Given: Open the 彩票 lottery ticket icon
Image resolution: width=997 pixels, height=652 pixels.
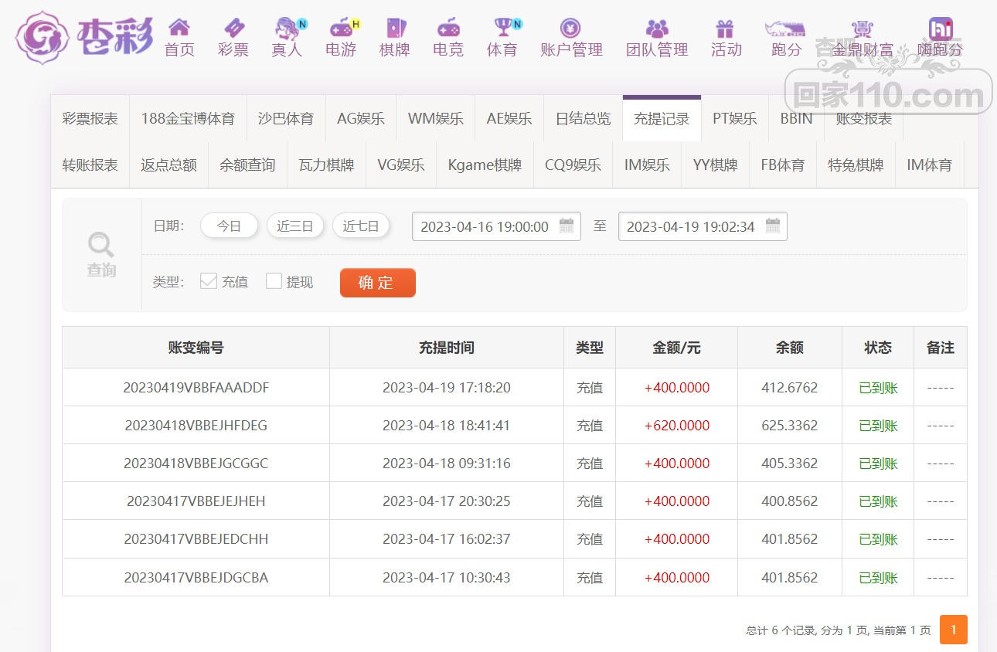Looking at the screenshot, I should (x=233, y=29).
